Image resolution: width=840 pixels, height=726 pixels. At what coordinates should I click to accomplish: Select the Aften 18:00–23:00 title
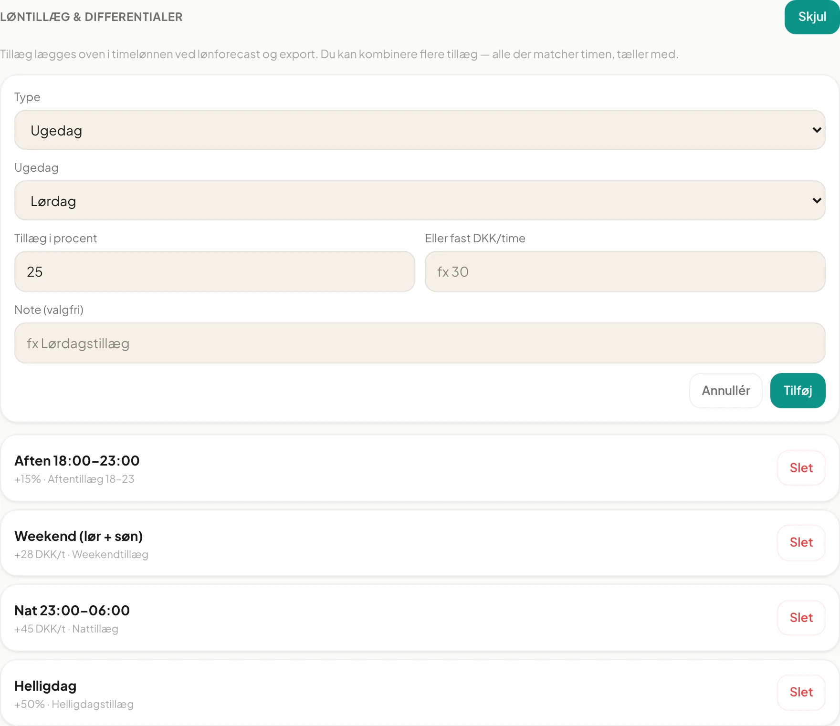(77, 461)
